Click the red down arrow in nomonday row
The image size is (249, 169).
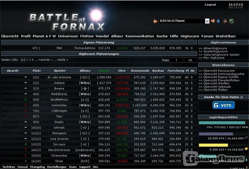point(26,105)
